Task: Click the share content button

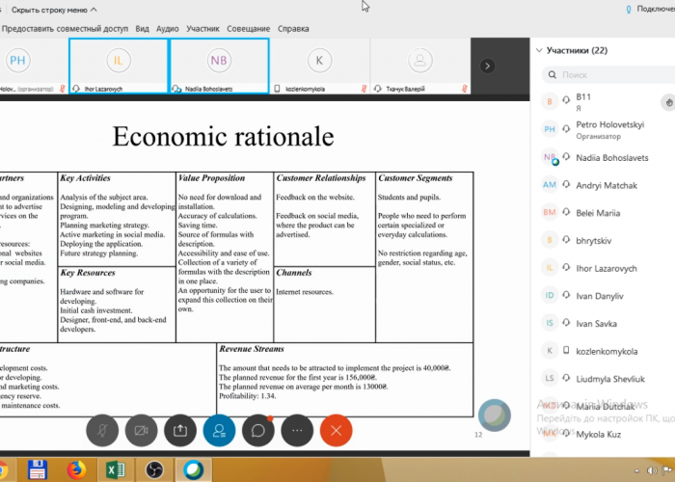Action: point(180,430)
